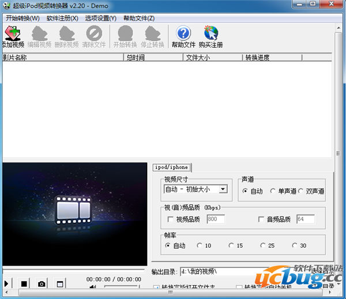The width and height of the screenshot is (346, 299).
Task: Click the Stop Conversion (停止转换) toolbar icon
Action: (x=152, y=36)
